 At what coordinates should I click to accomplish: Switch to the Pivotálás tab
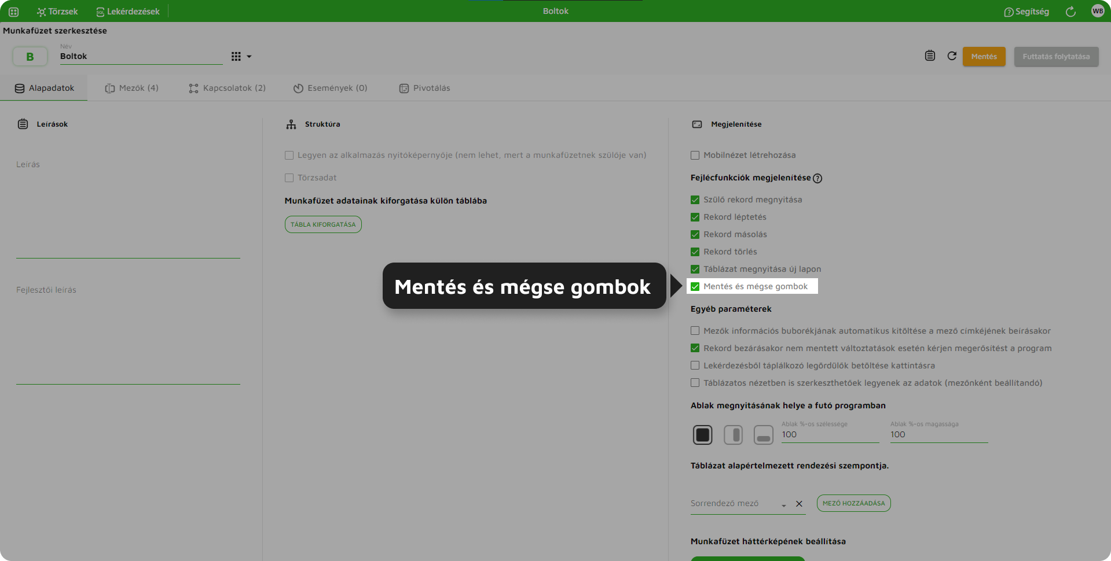pos(424,88)
